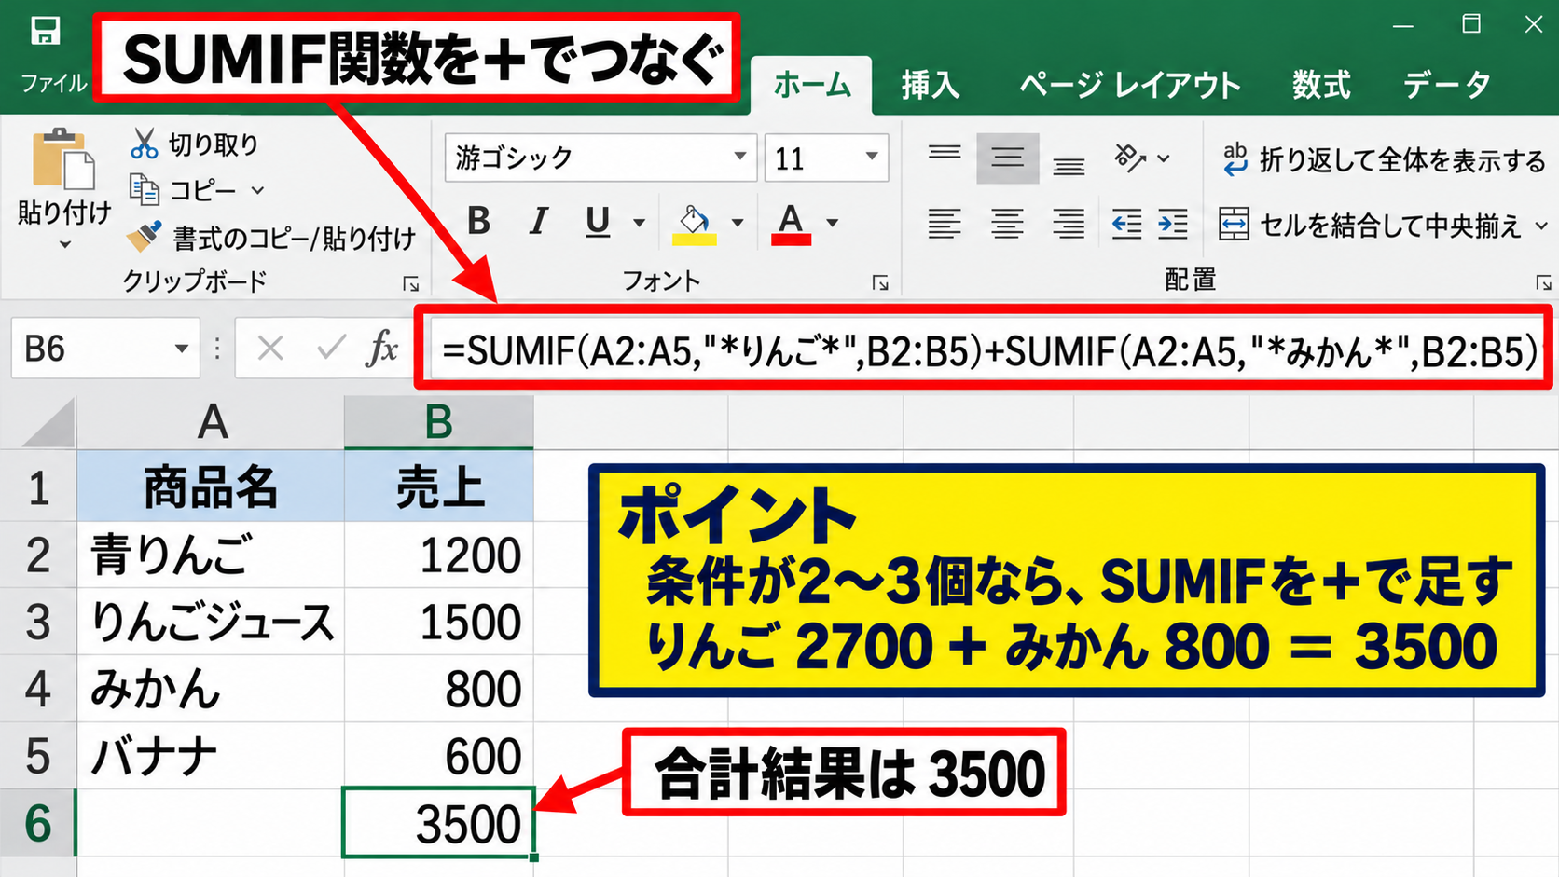1559x877 pixels.
Task: Click the Paste clipboard icon
Action: tap(62, 158)
